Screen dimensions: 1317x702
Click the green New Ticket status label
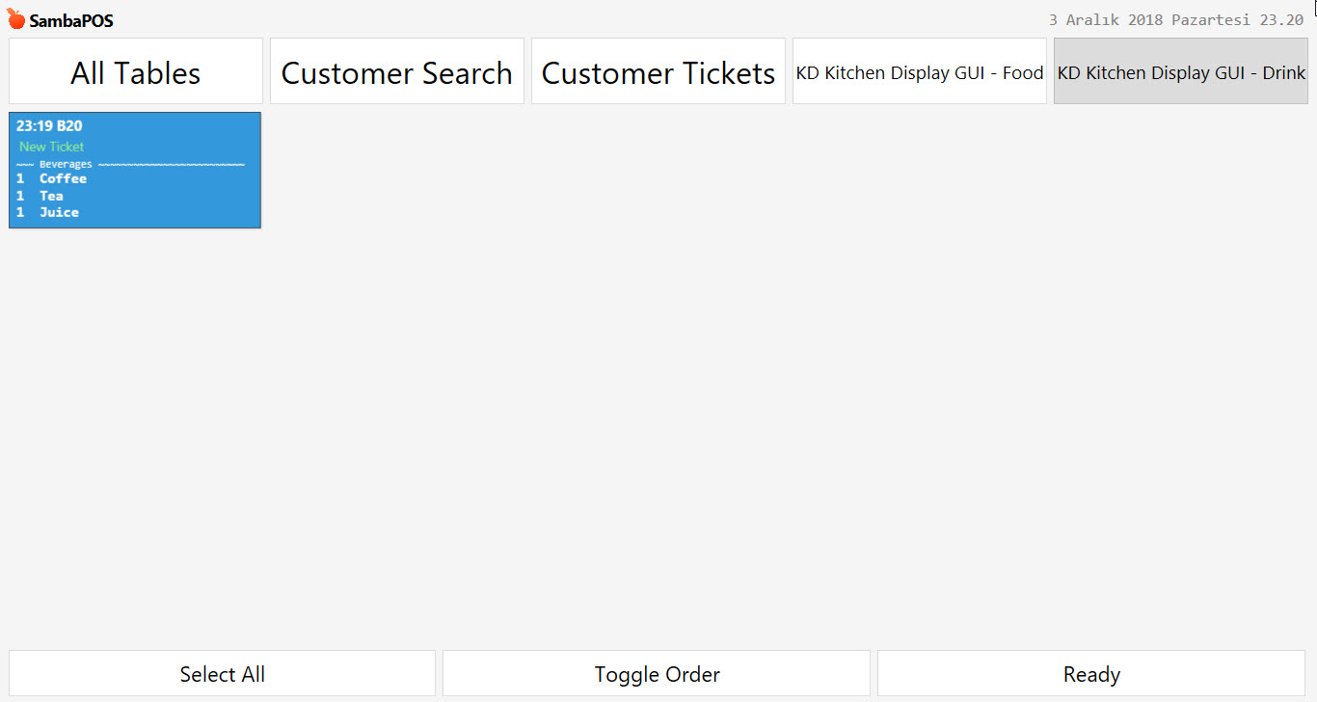point(52,147)
